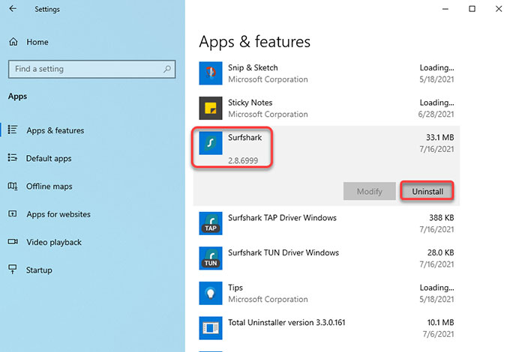Image resolution: width=510 pixels, height=352 pixels.
Task: Select the Tips app entry
Action: pyautogui.click(x=235, y=288)
